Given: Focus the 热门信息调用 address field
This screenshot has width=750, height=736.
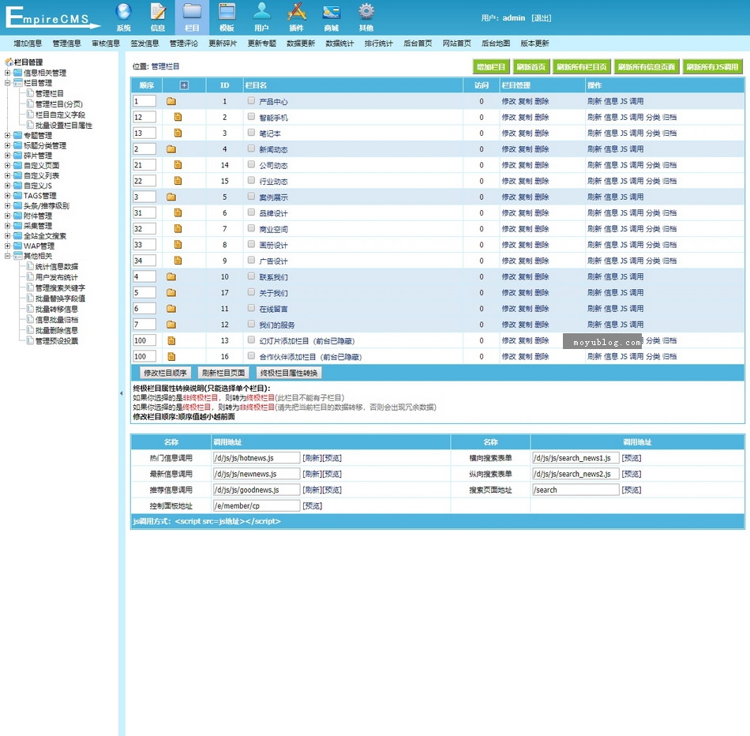Looking at the screenshot, I should (x=257, y=458).
